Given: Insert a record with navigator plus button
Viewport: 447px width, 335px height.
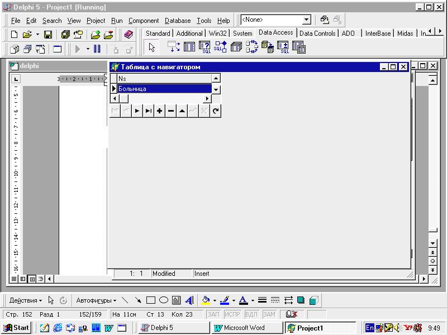Looking at the screenshot, I should click(159, 111).
